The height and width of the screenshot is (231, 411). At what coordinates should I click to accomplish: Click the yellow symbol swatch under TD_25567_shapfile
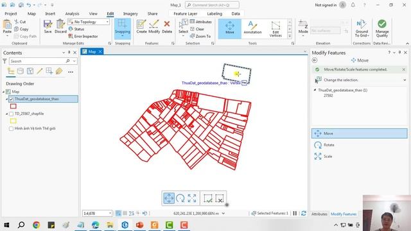[x=13, y=121]
